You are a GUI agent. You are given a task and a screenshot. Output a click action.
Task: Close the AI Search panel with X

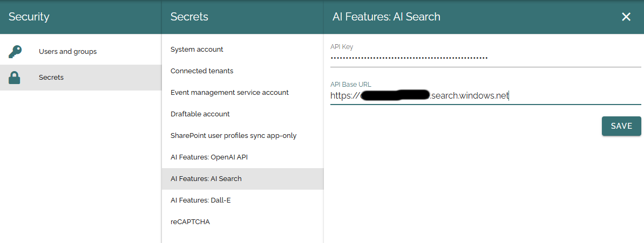pyautogui.click(x=626, y=17)
